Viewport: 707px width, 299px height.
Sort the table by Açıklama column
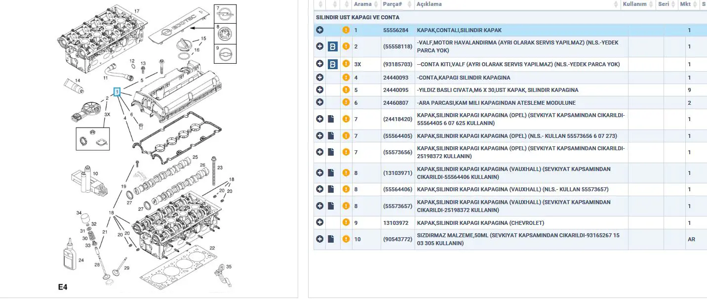tap(429, 4)
